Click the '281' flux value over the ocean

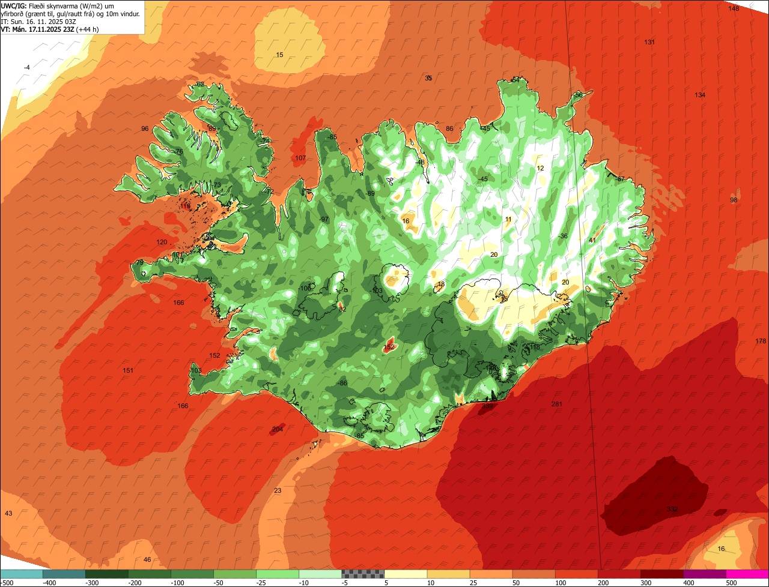tap(556, 404)
